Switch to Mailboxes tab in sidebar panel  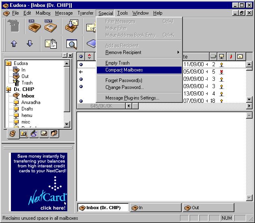coord(13,134)
